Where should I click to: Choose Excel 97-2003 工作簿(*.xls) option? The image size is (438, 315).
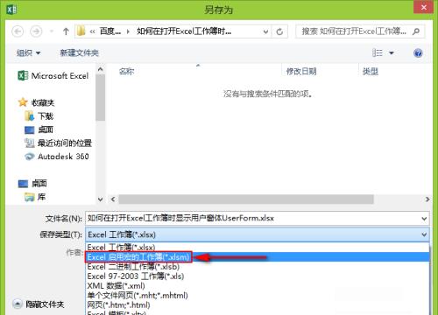258,276
